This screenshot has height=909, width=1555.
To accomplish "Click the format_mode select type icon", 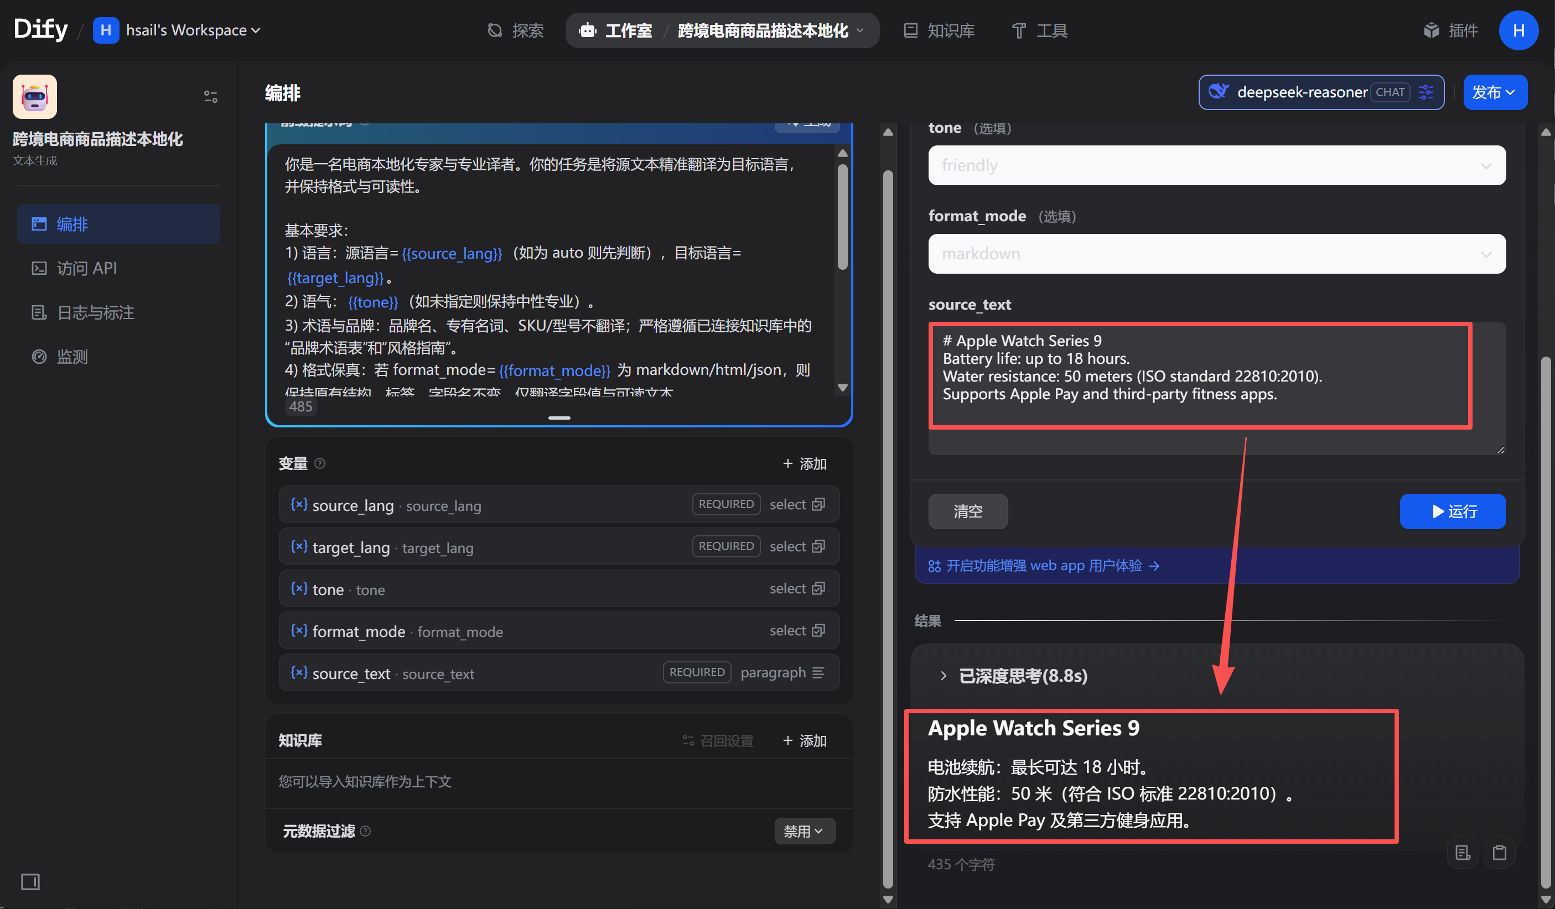I will point(818,630).
